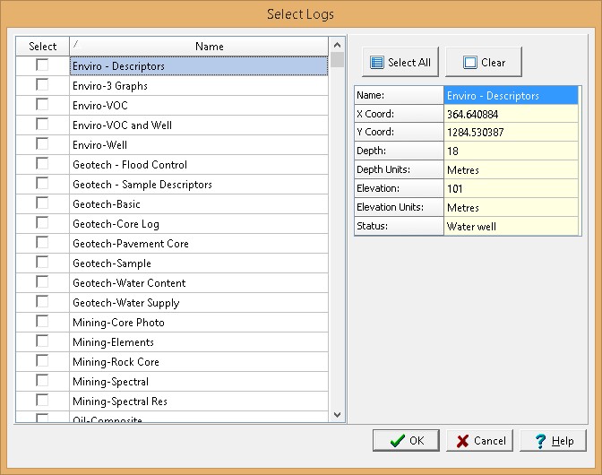The width and height of the screenshot is (602, 475).
Task: Click the Select column header
Action: 42,46
